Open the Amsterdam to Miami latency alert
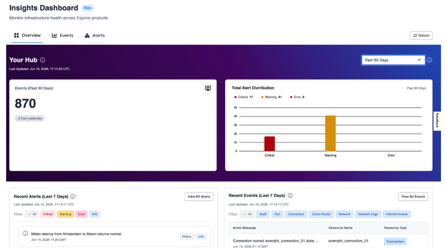446x251 pixels. (x=115, y=237)
